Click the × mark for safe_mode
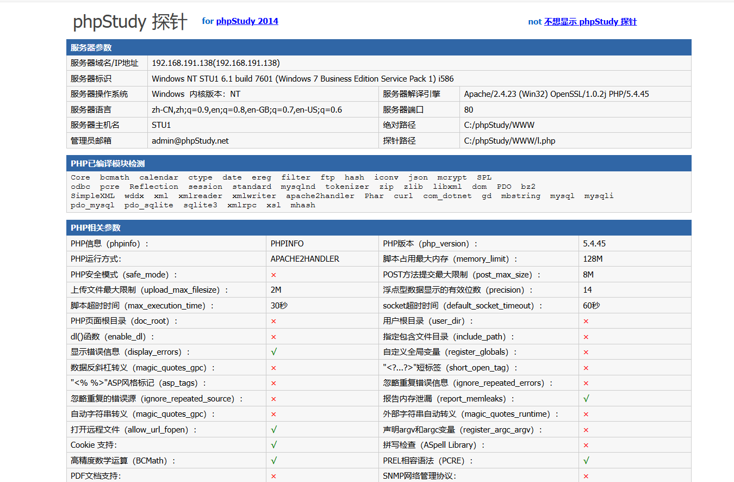734x482 pixels. point(273,275)
